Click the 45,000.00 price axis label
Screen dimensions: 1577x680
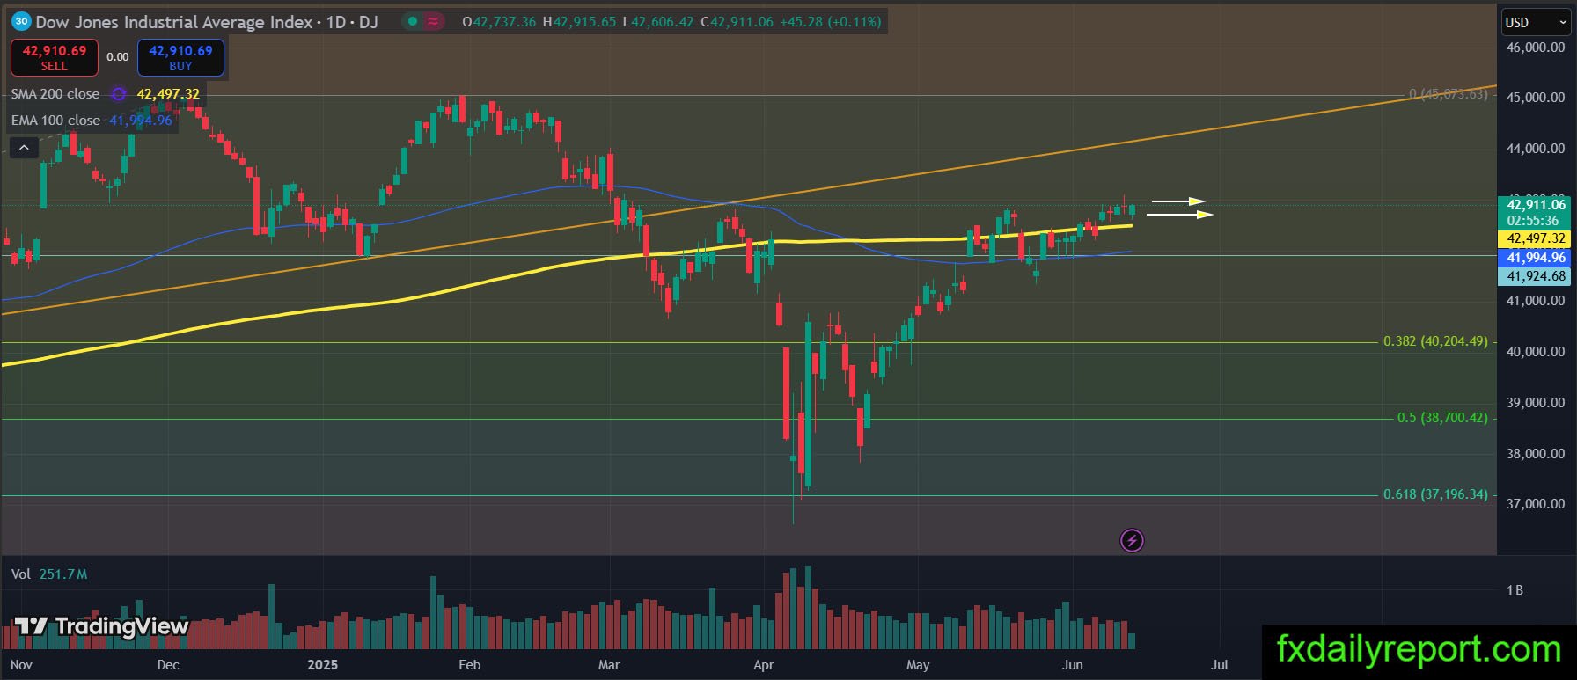click(x=1536, y=98)
